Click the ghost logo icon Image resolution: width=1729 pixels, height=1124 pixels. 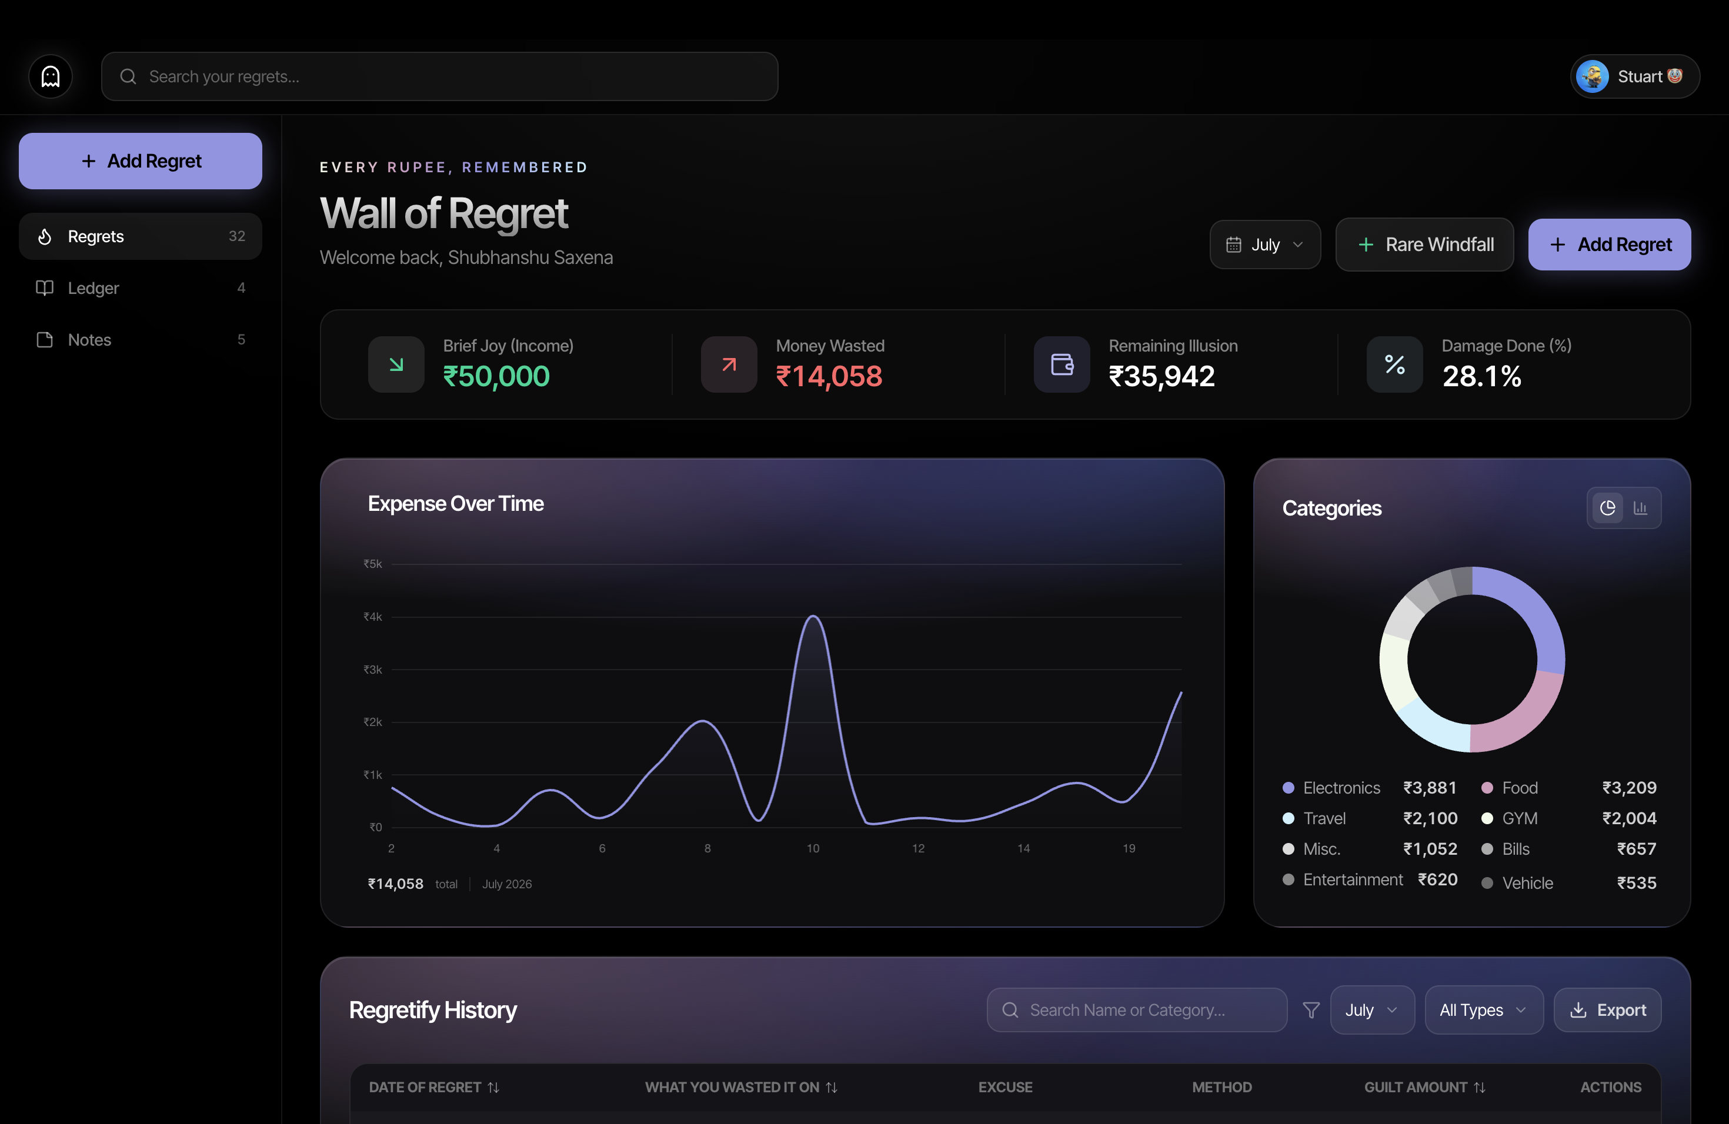coord(50,76)
